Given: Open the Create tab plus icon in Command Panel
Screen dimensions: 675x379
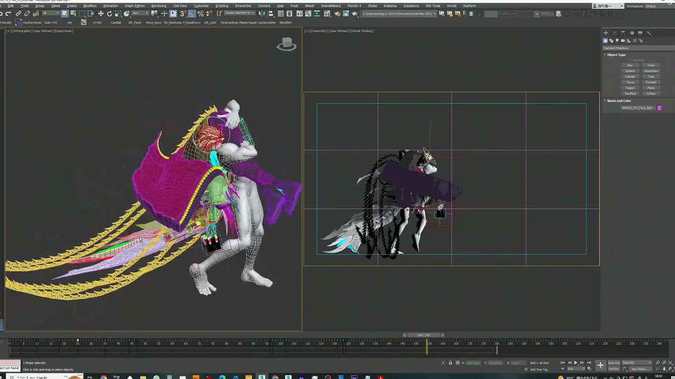Looking at the screenshot, I should tap(606, 33).
